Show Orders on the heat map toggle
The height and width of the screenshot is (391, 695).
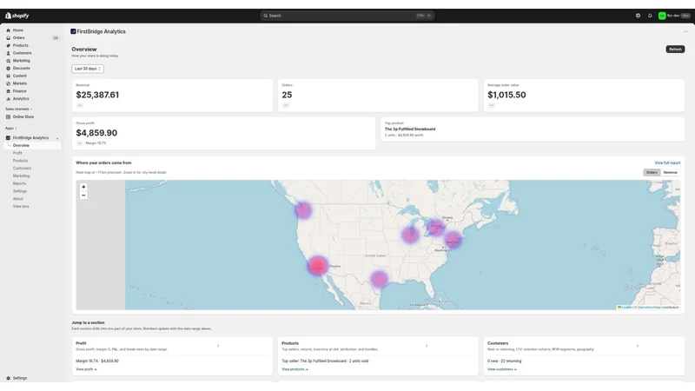tap(652, 172)
